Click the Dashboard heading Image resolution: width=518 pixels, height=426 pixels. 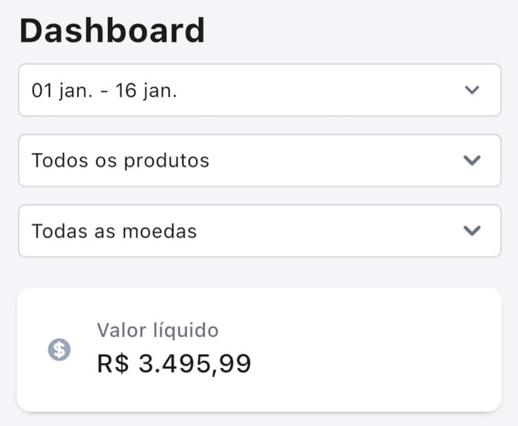point(112,31)
